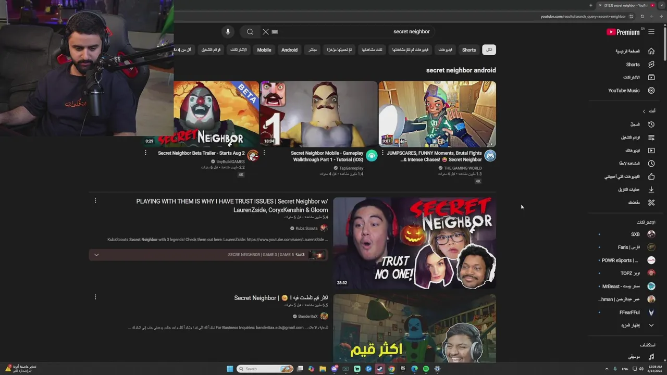
Task: Open Steam from the taskbar
Action: point(380,369)
